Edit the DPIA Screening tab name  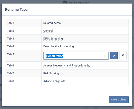[53, 39]
